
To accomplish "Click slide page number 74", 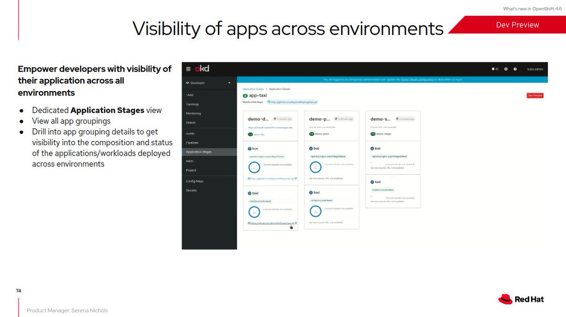I will (x=18, y=291).
